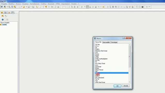Click the star favourites panel tab icon
Image resolution: width=165 pixels, height=93 pixels.
tap(9, 13)
